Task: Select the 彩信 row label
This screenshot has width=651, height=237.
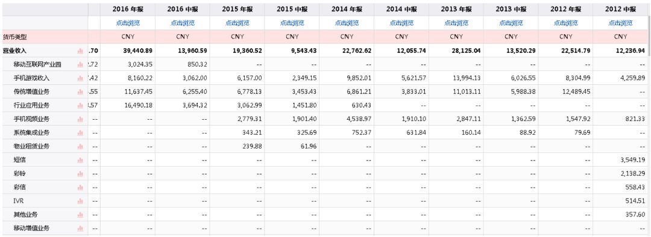Action: click(19, 188)
